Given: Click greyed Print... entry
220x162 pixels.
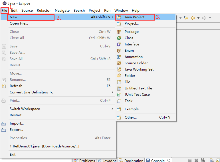Looking at the screenshot, I should (x=58, y=101).
